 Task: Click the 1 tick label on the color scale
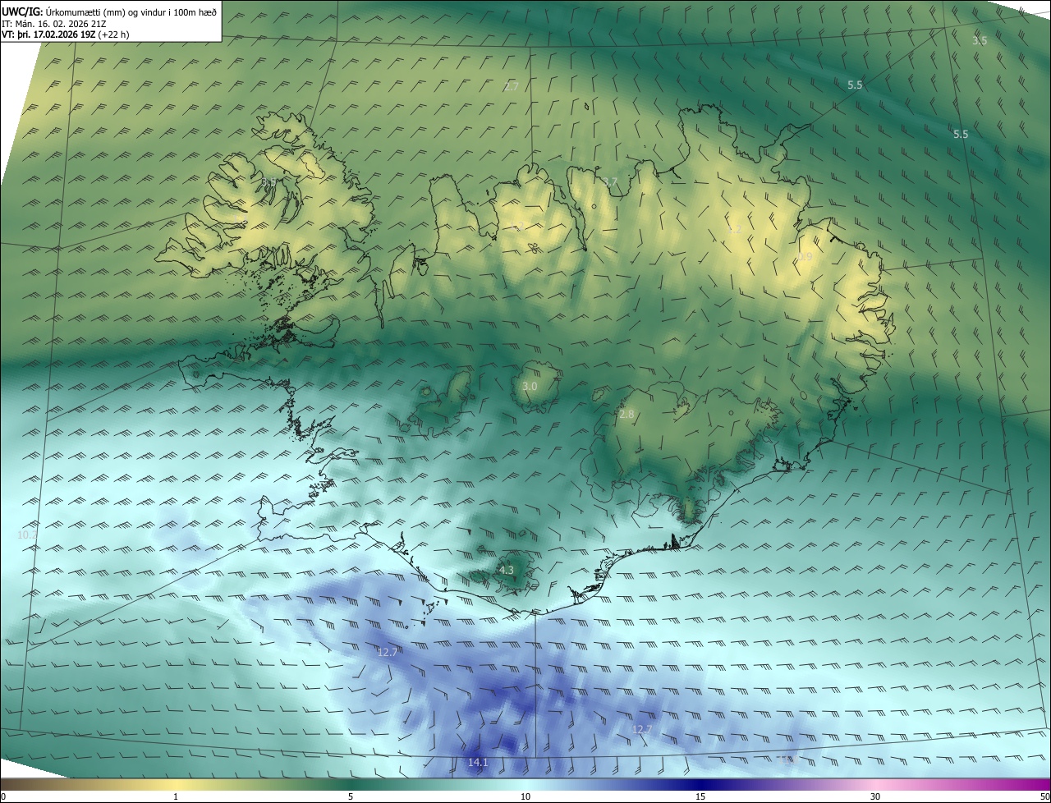pos(176,796)
